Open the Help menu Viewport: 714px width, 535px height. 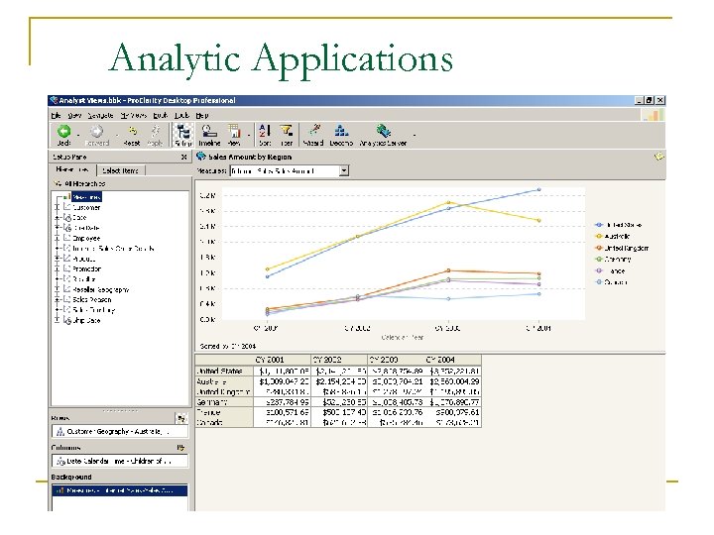pos(201,115)
